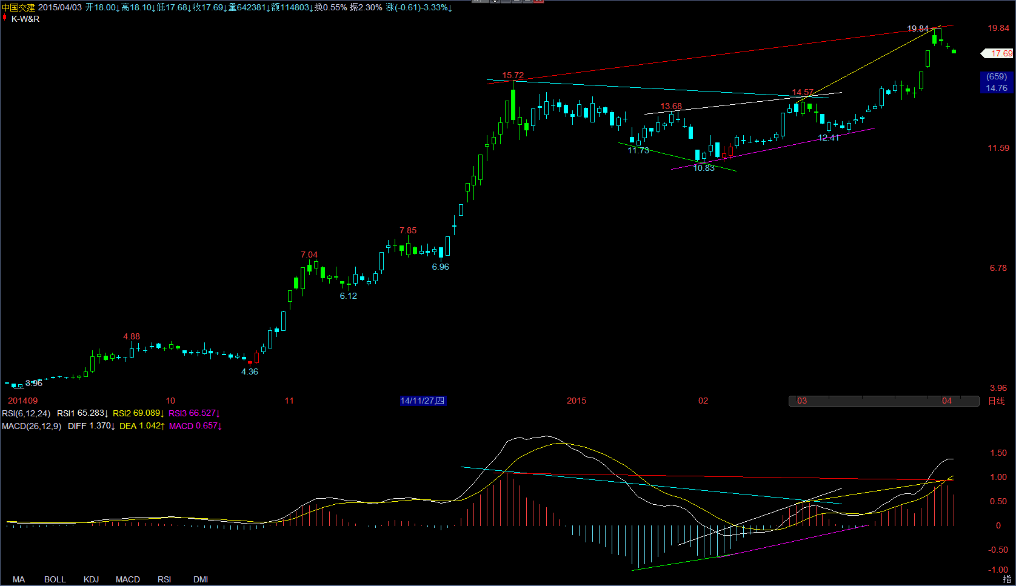1016x586 pixels.
Task: Select the 14/11/27 highlighted date marker
Action: tap(423, 401)
